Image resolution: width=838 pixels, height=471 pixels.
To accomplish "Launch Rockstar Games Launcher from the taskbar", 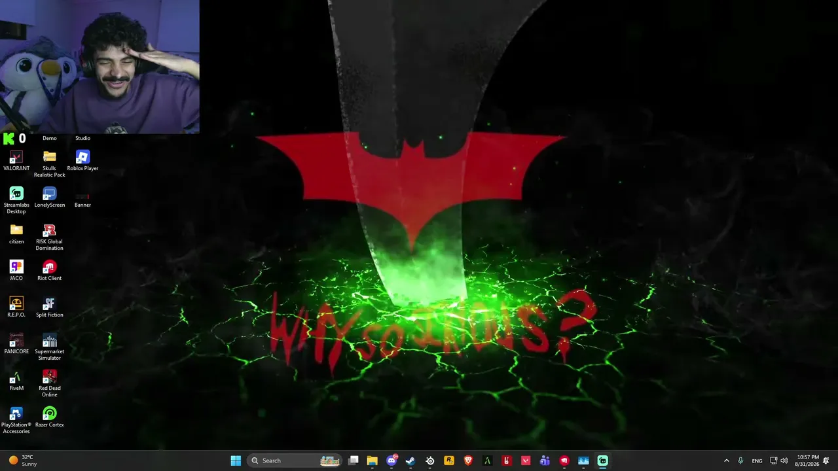I will pos(449,461).
